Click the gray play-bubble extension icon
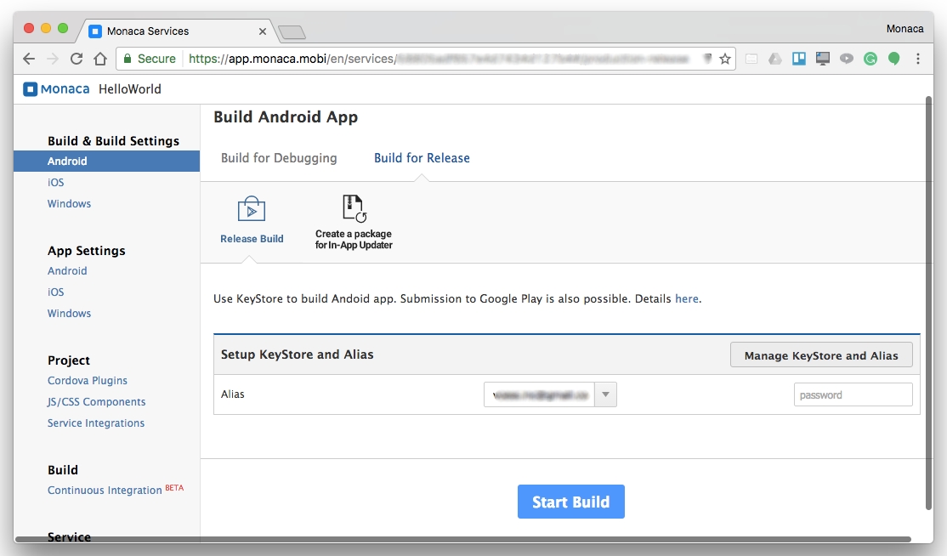947x556 pixels. tap(847, 59)
